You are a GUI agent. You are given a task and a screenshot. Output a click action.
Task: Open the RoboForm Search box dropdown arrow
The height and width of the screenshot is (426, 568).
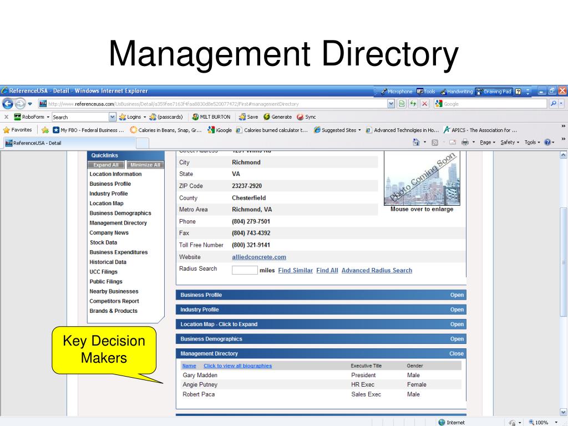tap(112, 117)
